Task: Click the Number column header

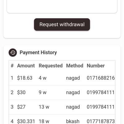Action: pyautogui.click(x=96, y=66)
